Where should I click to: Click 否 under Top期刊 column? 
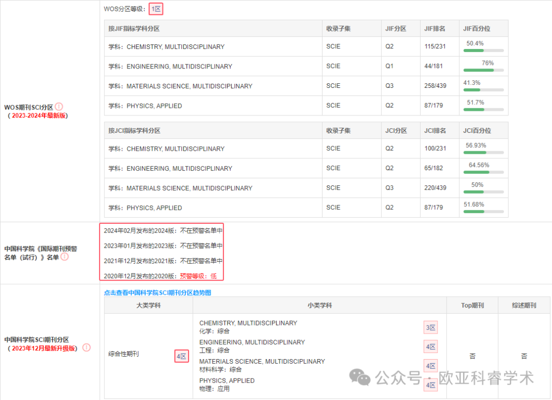point(472,356)
